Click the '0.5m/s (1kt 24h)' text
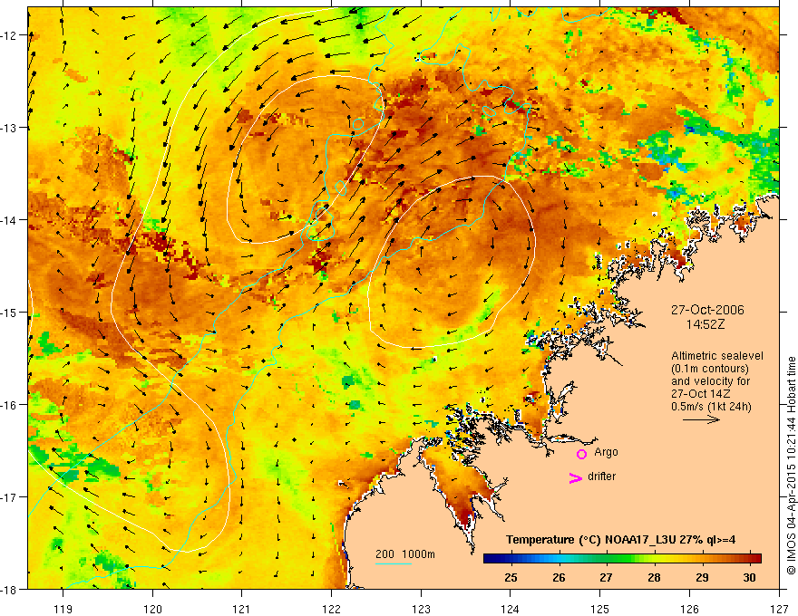Viewport: 798px width, 616px height. (711, 407)
